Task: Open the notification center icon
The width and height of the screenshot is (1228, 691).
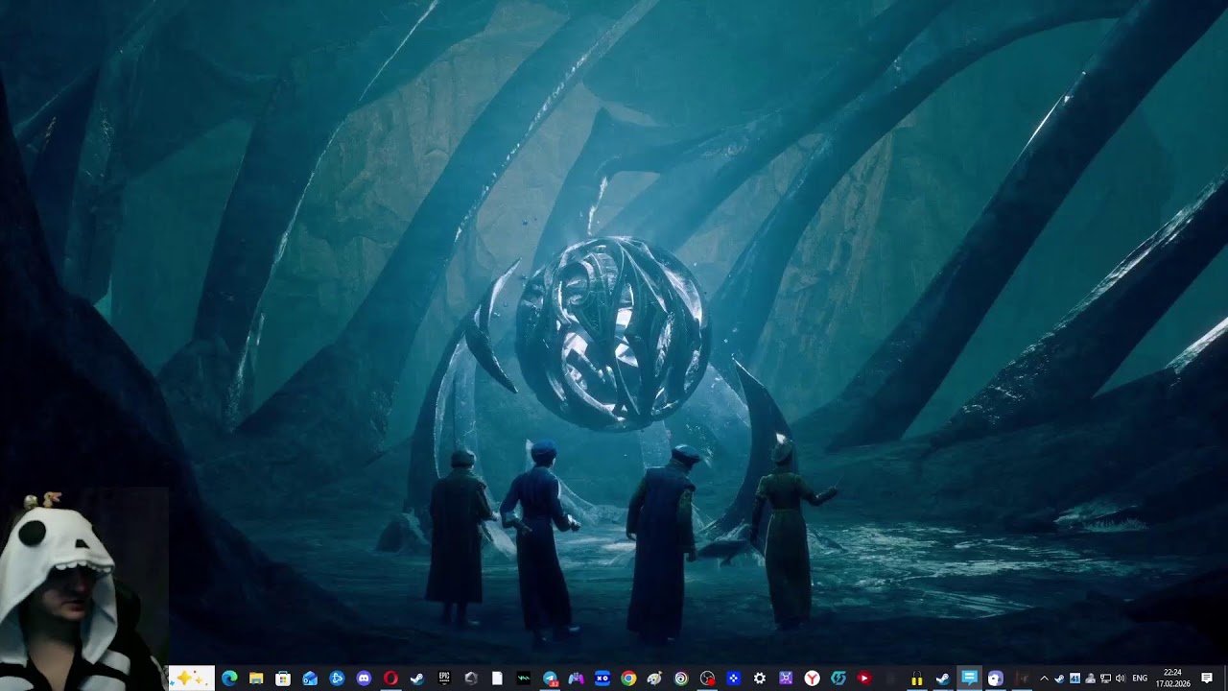Action: 1207,679
